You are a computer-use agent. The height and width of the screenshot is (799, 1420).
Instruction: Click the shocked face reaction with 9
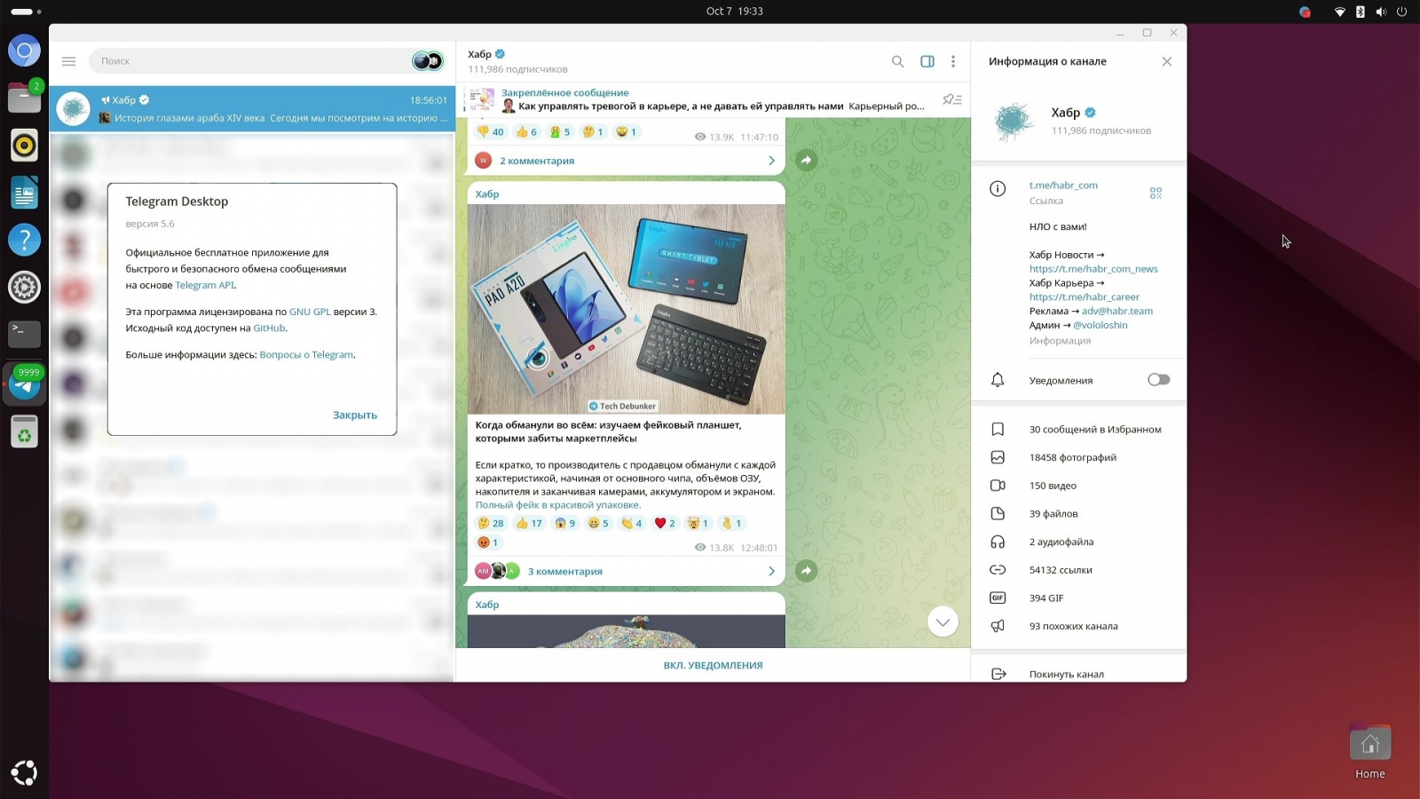point(565,523)
